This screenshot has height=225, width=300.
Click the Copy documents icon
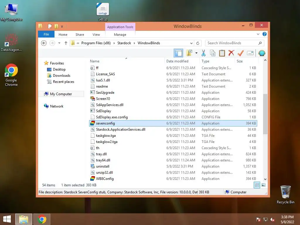213,53
